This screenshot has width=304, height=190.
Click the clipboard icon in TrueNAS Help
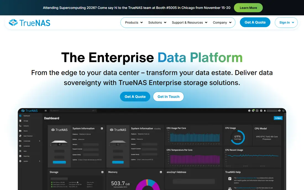tap(230, 179)
